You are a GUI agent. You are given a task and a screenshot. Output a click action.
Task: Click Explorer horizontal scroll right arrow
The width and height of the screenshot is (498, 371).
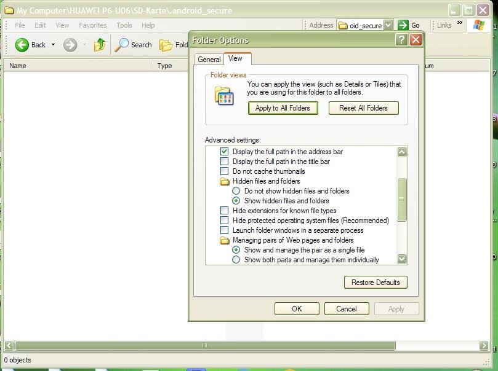[484, 345]
